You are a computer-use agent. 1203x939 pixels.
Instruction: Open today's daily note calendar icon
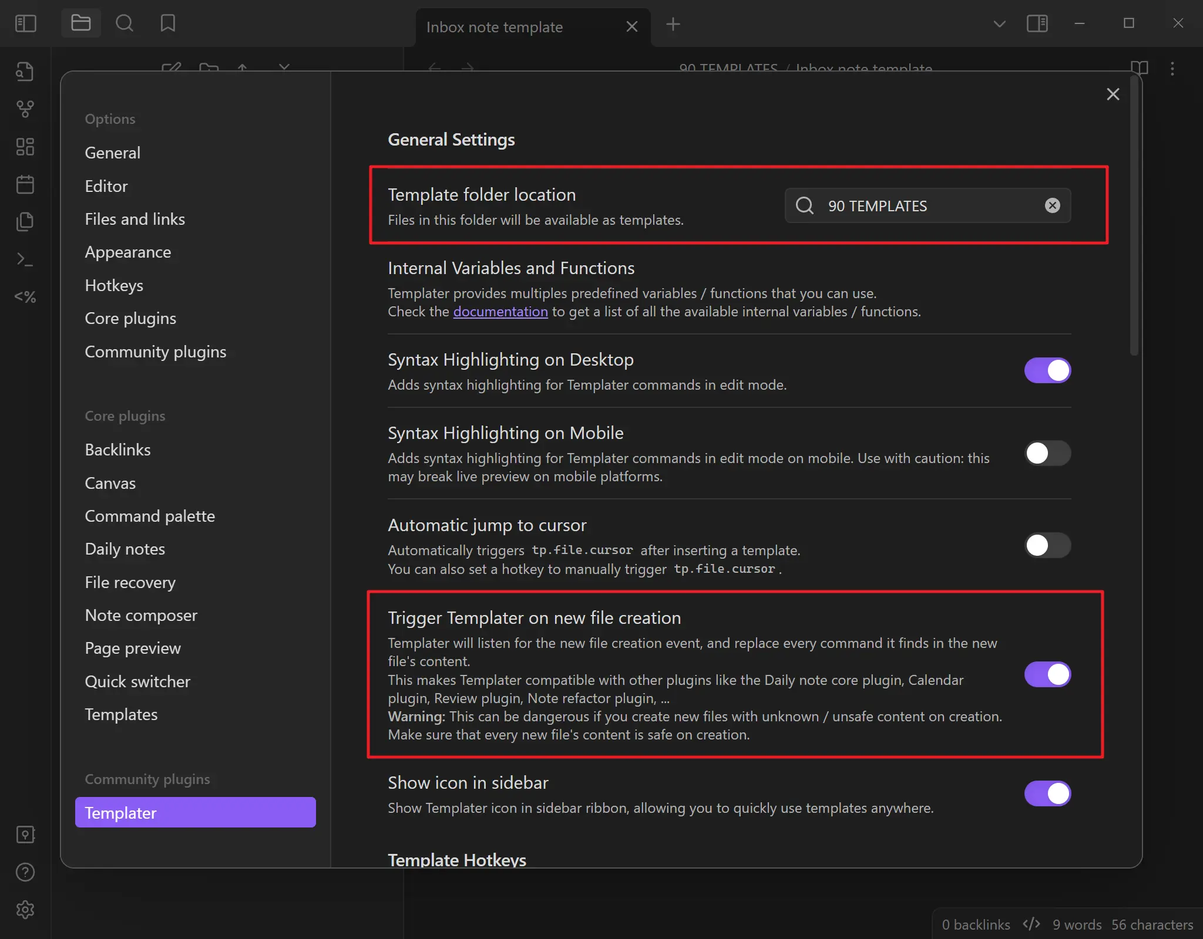25,184
